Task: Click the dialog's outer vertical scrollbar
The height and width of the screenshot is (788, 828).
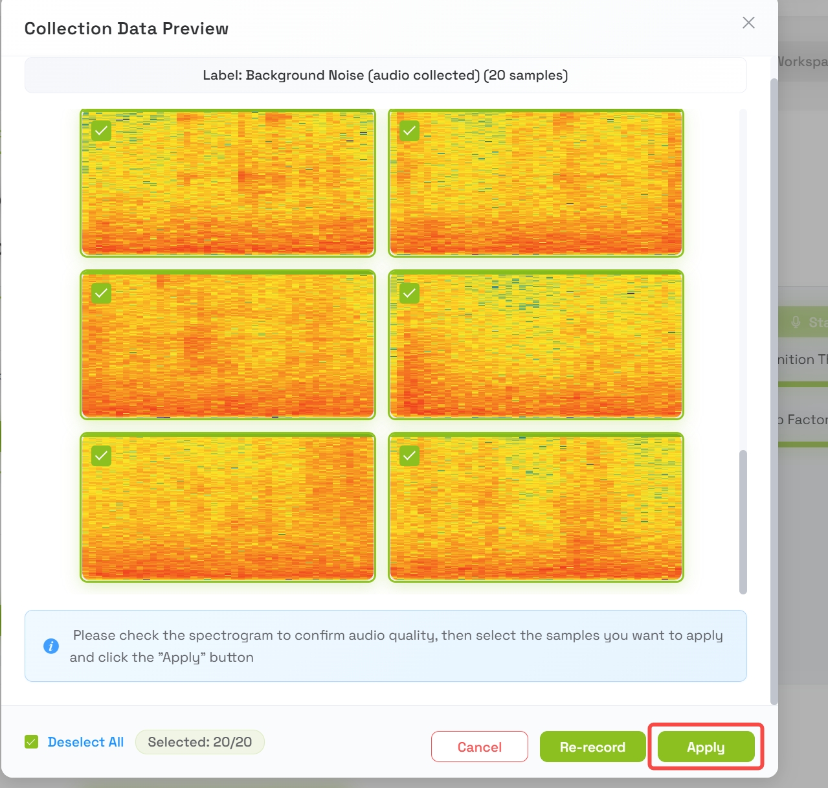Action: pos(774,392)
